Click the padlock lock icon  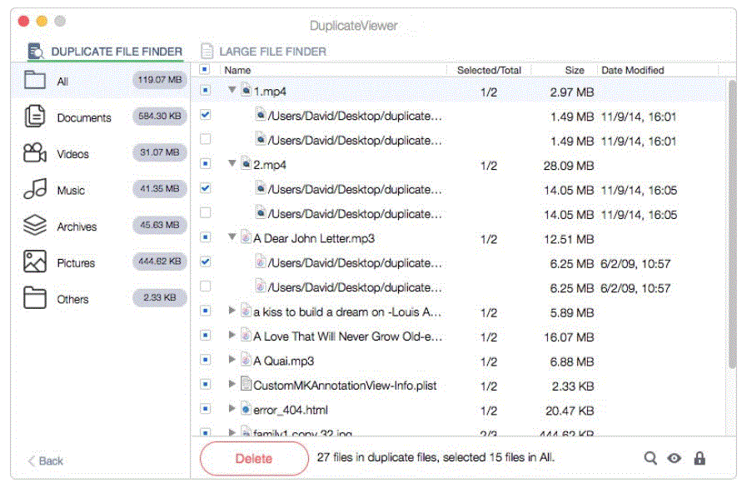[x=700, y=459]
